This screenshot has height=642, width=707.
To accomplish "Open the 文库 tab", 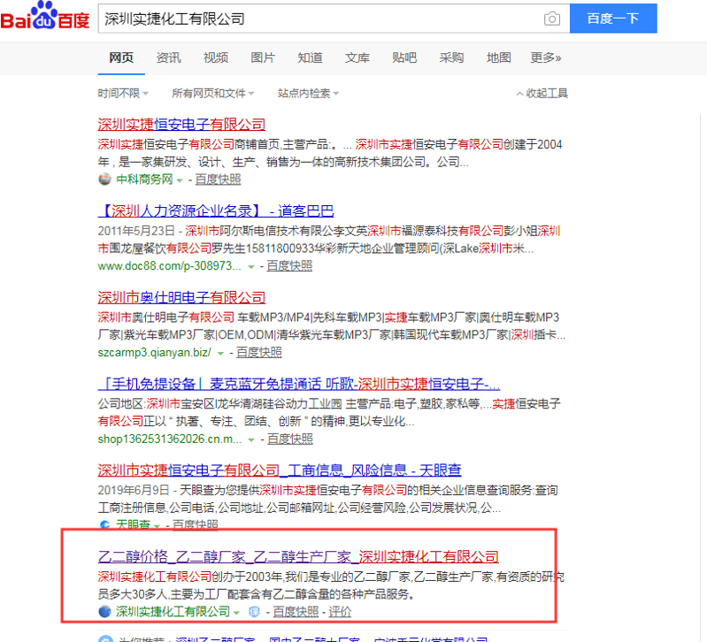I will pos(357,57).
